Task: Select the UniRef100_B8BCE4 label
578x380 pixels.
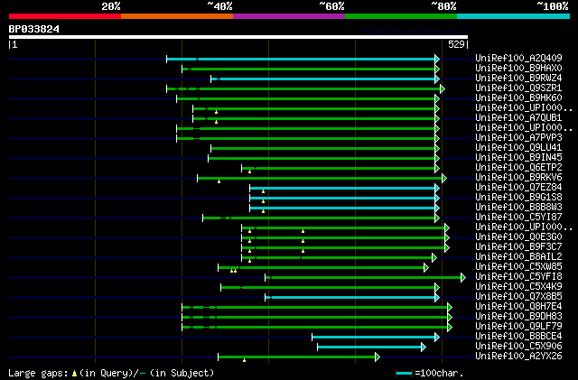Action: (x=518, y=337)
